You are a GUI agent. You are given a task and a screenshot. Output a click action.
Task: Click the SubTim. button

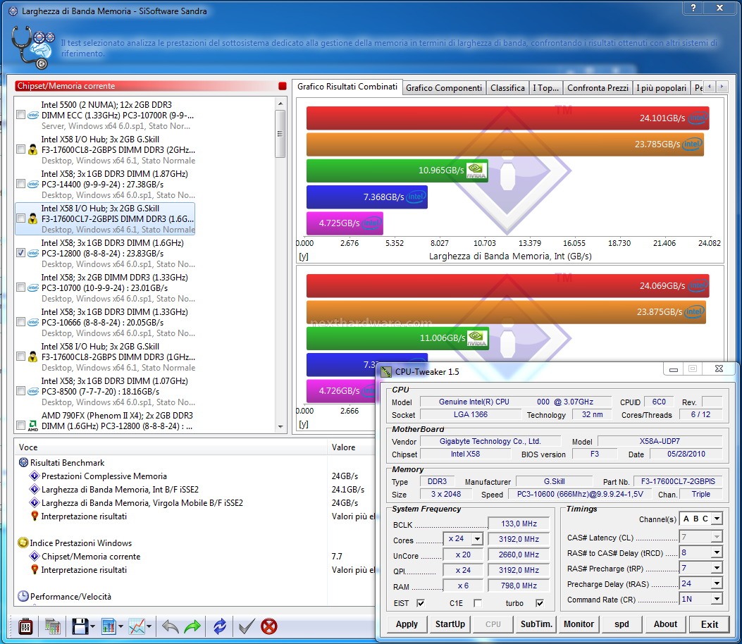pos(536,624)
